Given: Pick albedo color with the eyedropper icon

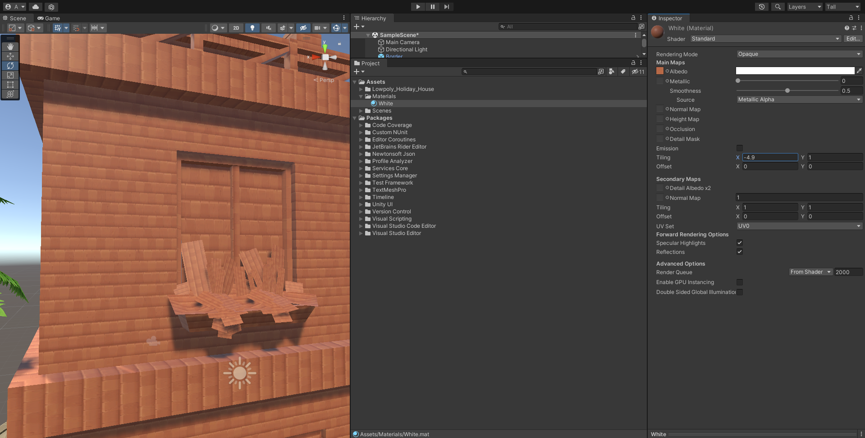Looking at the screenshot, I should click(x=859, y=71).
